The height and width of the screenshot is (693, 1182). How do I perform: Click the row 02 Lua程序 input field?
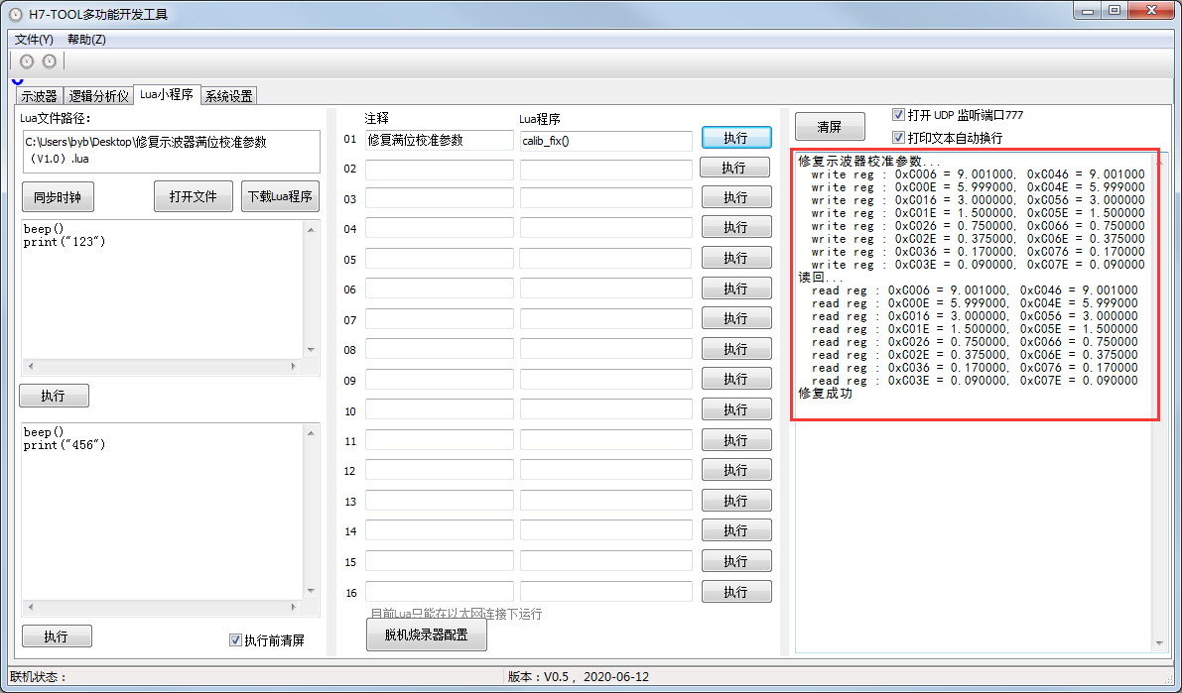605,171
